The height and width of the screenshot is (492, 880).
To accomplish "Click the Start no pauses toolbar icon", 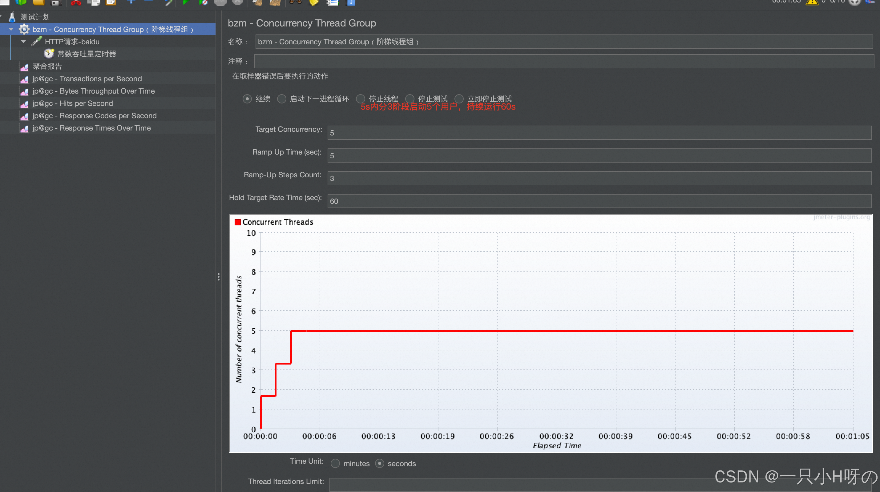I will pos(203,2).
